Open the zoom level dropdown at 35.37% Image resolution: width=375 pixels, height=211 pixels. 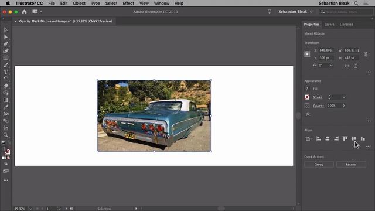coord(30,209)
